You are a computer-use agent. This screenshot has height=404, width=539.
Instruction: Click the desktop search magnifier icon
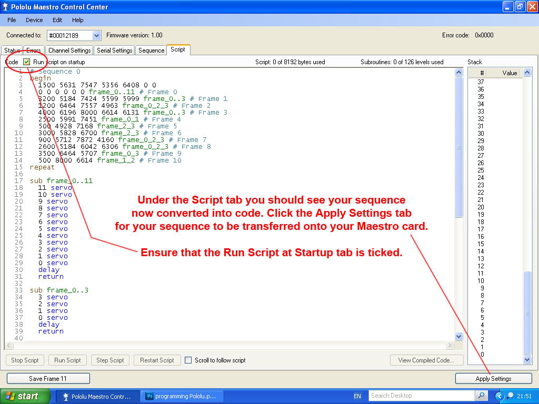[x=481, y=396]
